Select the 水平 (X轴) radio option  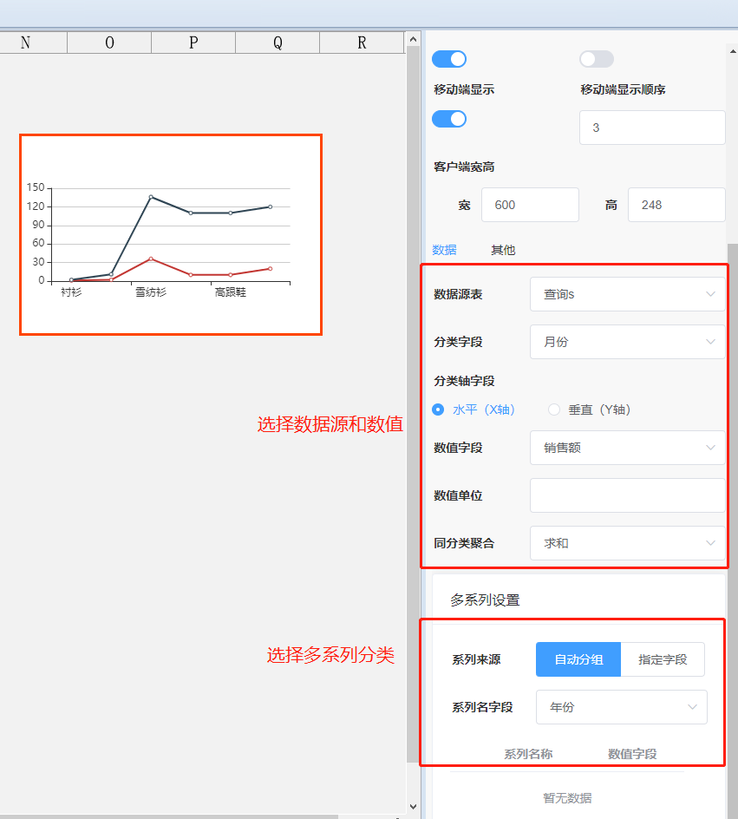(439, 409)
